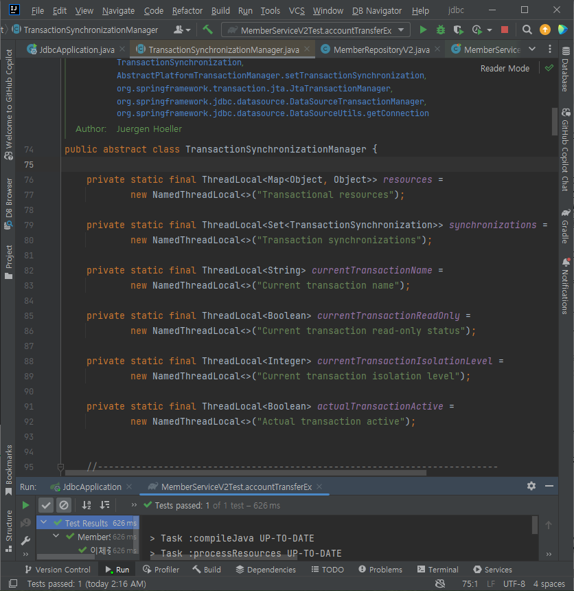Collapse the Test Results tree node
Image resolution: width=574 pixels, height=591 pixels.
pos(44,522)
